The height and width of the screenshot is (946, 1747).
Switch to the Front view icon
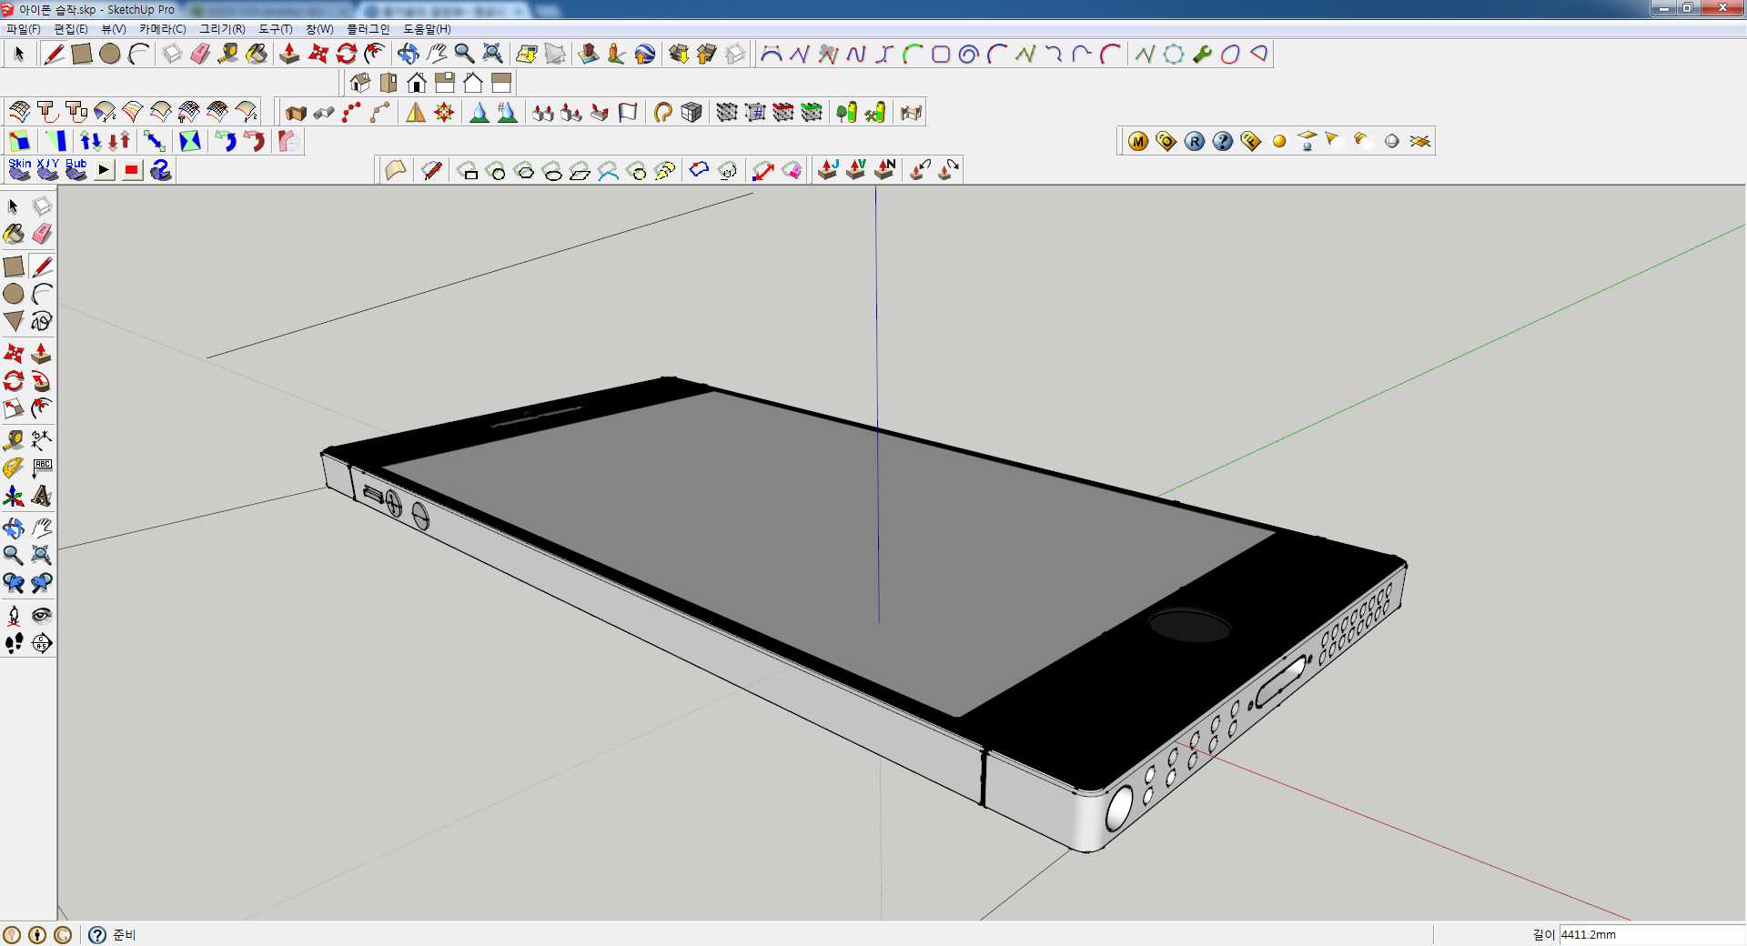click(x=417, y=83)
